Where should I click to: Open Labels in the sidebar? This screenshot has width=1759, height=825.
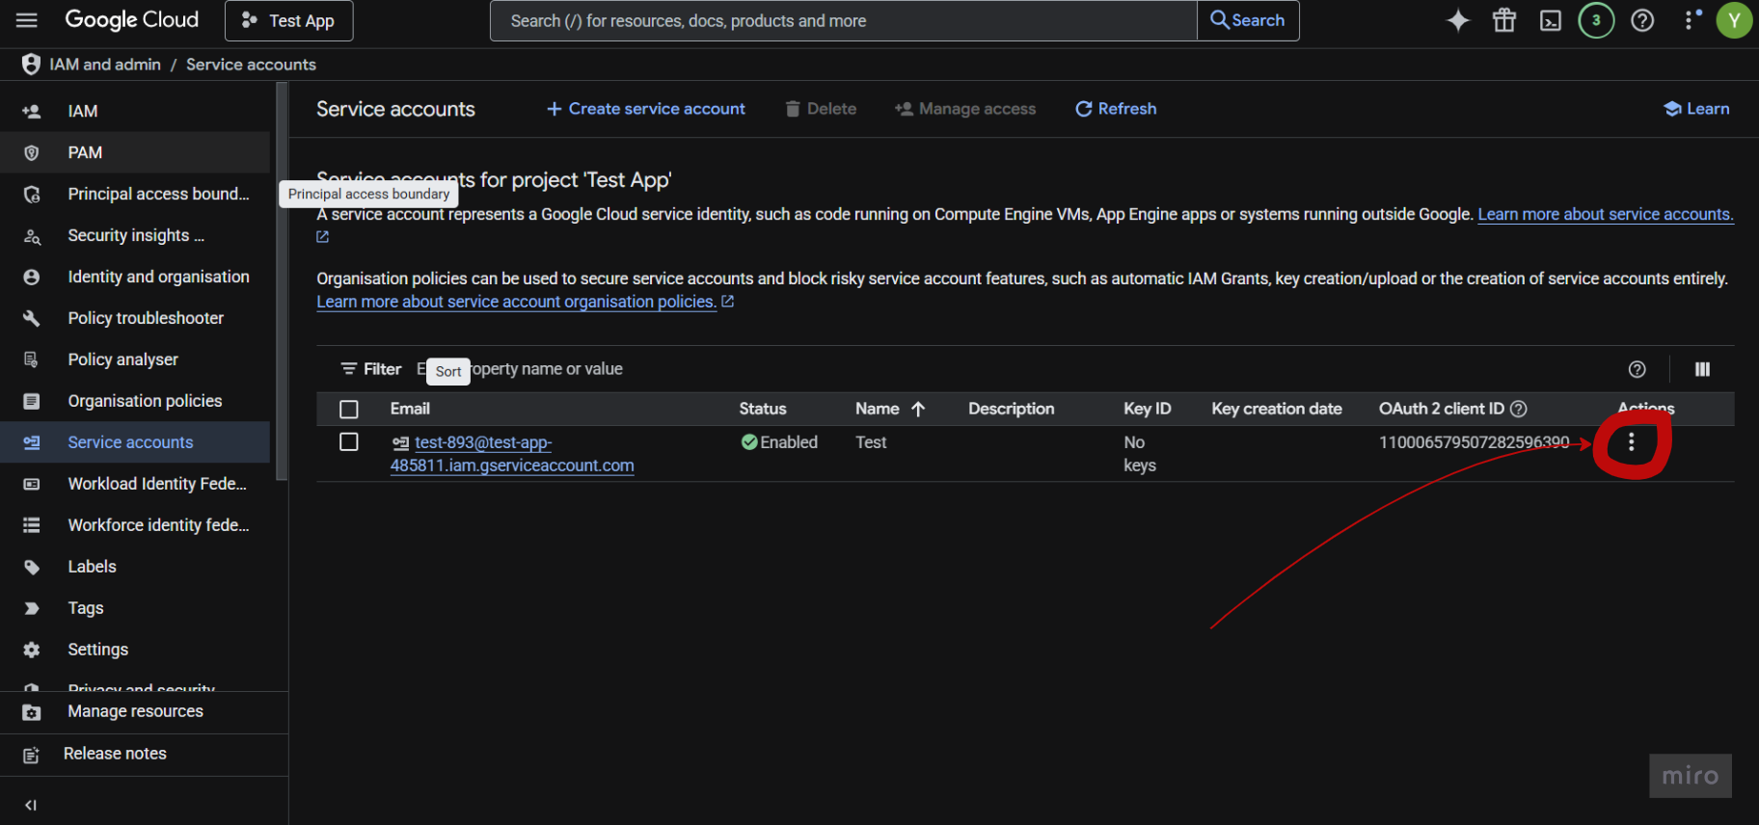click(135, 567)
